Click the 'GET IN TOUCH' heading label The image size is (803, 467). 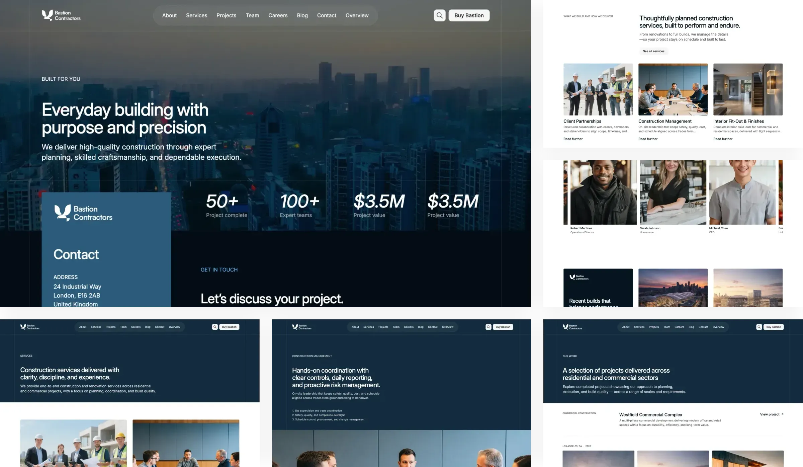(x=219, y=270)
